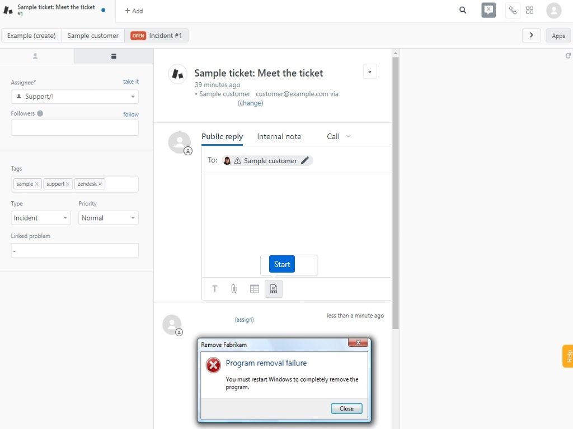Click the Followers input field
The image size is (573, 429).
pos(74,127)
